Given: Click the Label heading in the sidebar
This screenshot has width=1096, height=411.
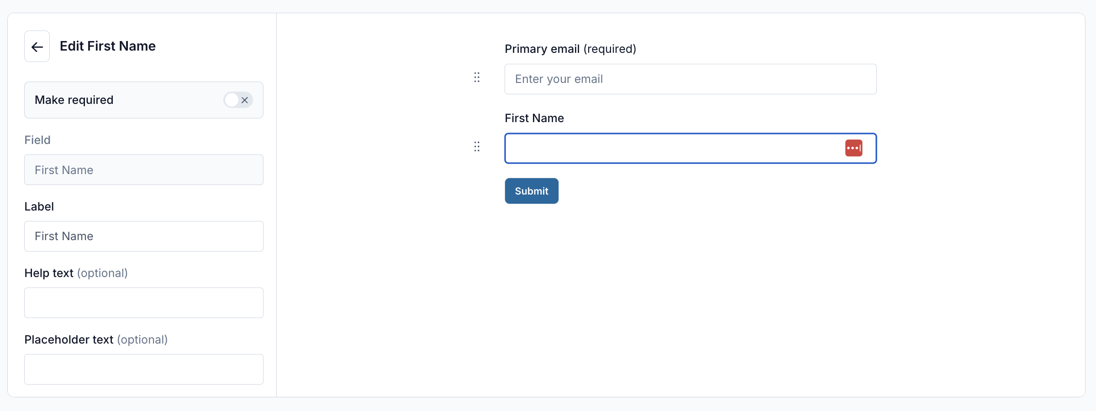Looking at the screenshot, I should coord(39,206).
